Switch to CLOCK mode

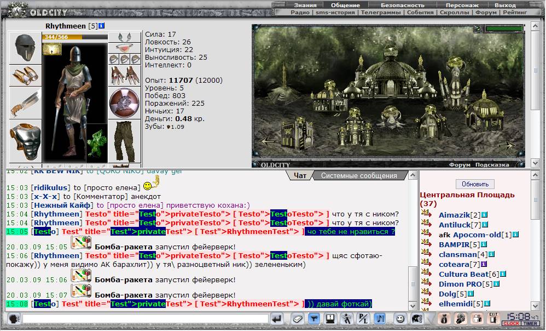pyautogui.click(x=511, y=324)
